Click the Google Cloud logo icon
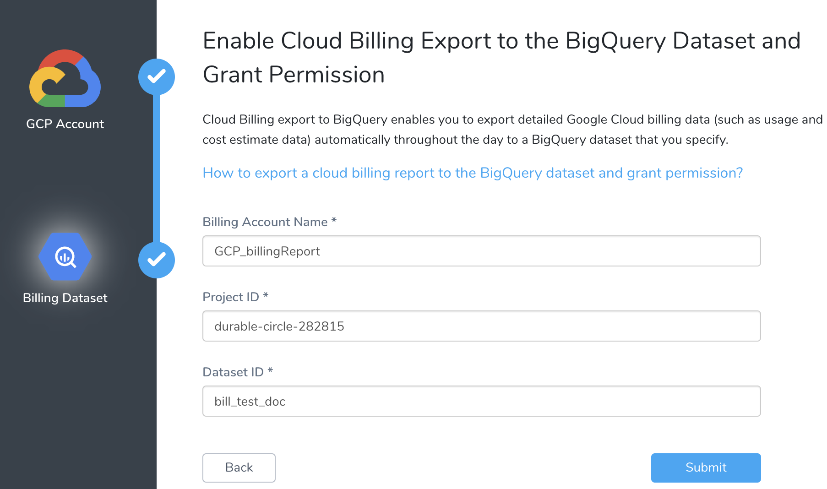The image size is (827, 489). [65, 79]
